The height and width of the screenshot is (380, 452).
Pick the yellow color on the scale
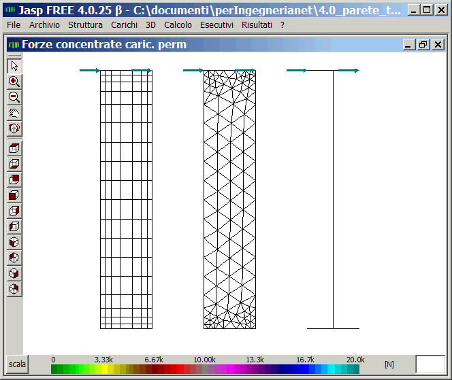tap(104, 369)
